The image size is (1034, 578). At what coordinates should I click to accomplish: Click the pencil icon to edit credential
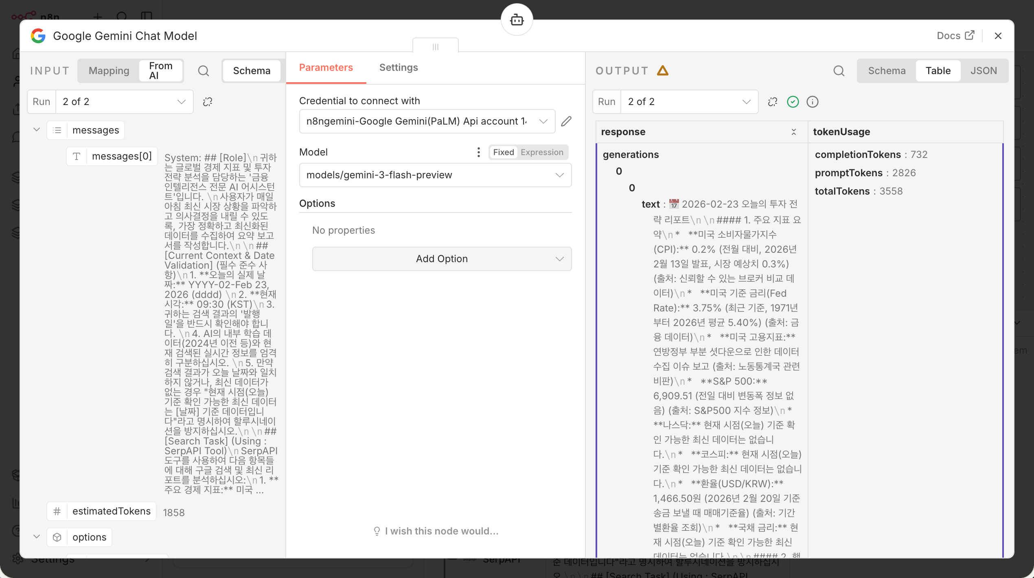pyautogui.click(x=566, y=121)
